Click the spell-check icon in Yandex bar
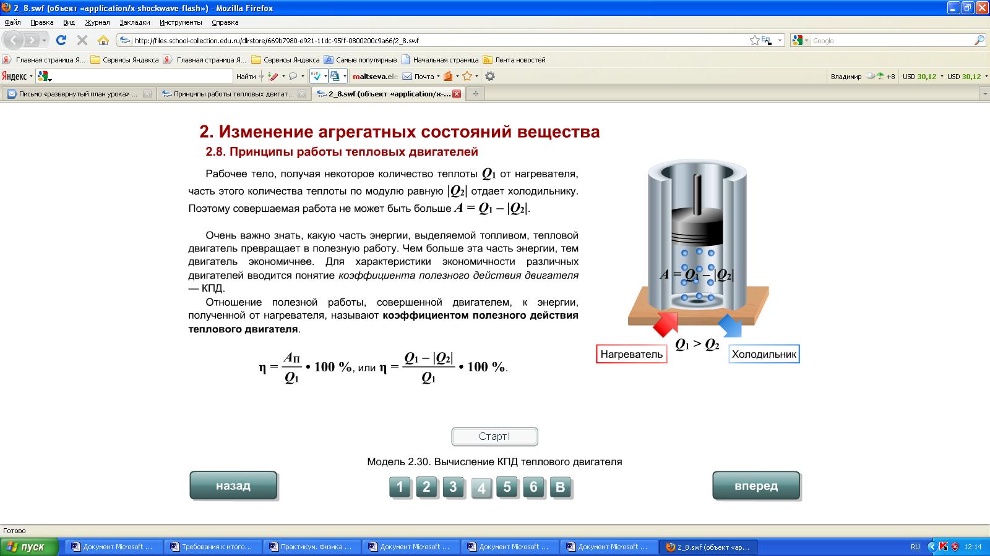990x556 pixels. (x=316, y=76)
